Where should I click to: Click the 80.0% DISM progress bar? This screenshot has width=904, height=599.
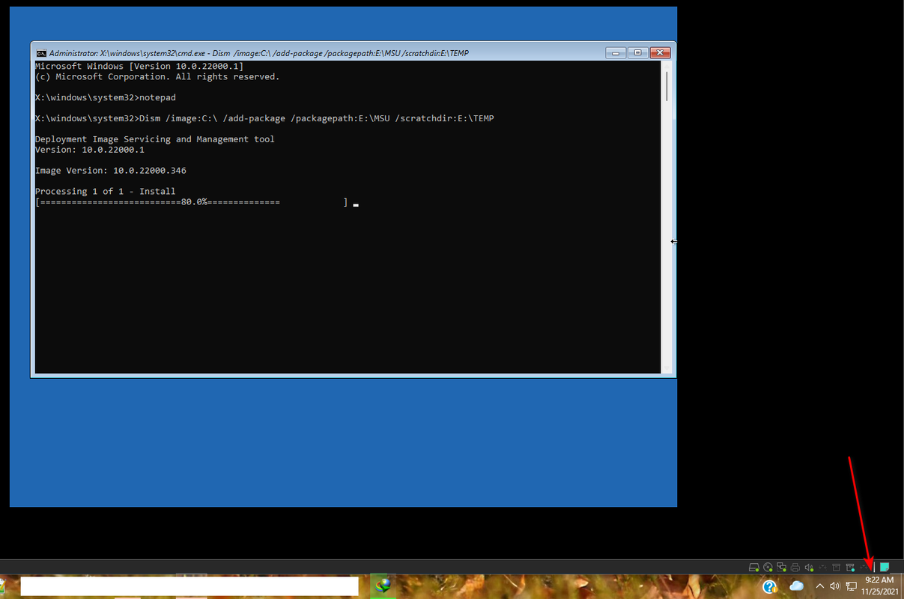(192, 202)
